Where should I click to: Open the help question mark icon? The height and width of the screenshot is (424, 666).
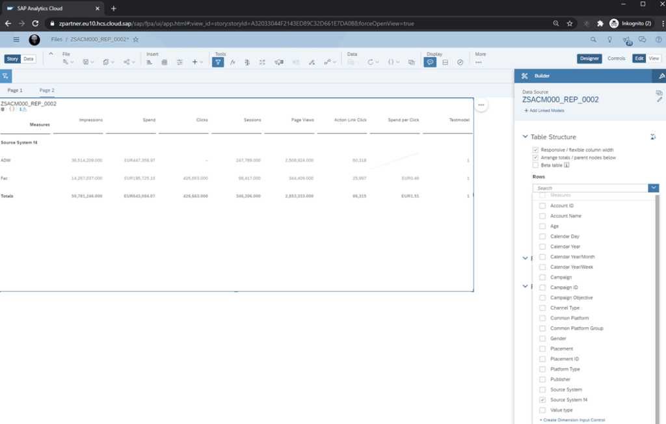[658, 40]
